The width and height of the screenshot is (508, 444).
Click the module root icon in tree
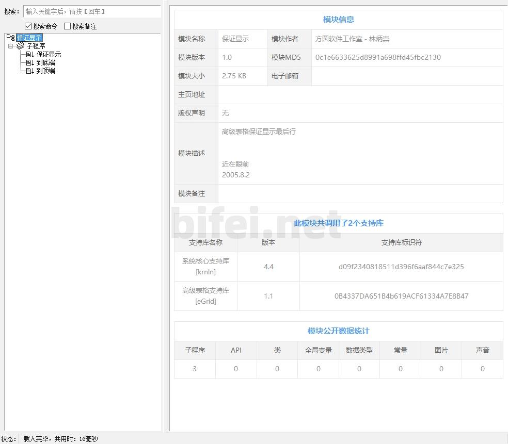11,38
